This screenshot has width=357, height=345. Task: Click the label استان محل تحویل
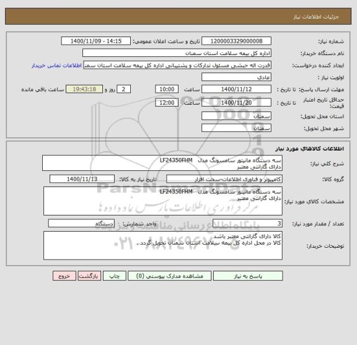(x=322, y=116)
